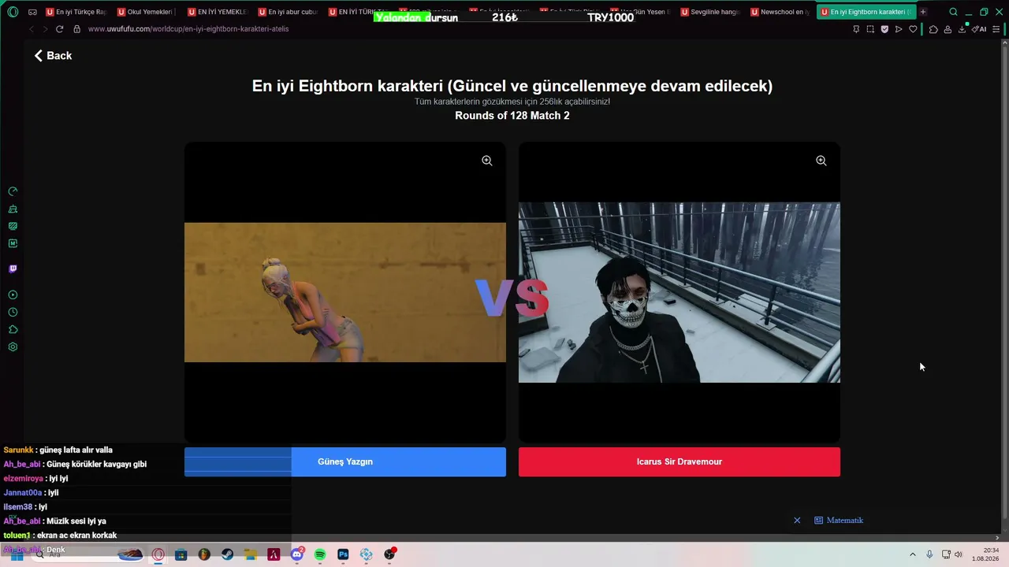Switch to the Sevgilinle hangisi tab
Image resolution: width=1009 pixels, height=567 pixels.
[709, 12]
